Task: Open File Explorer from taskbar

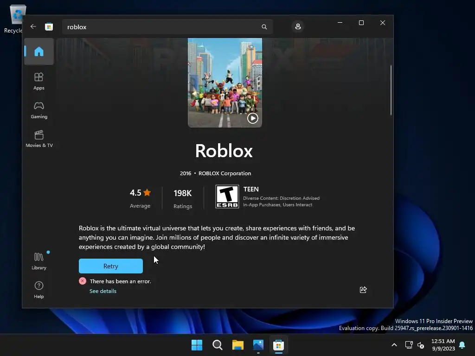Action: 238,345
